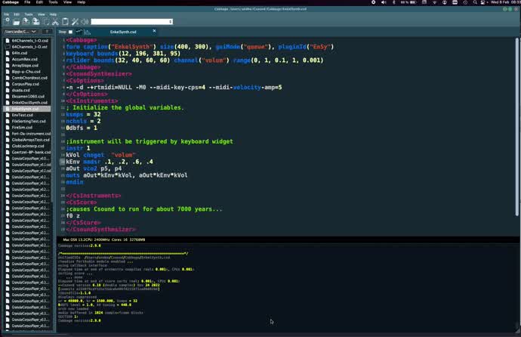Select ArraySlope.csd in the file list
The image size is (521, 337).
[x=27, y=66]
